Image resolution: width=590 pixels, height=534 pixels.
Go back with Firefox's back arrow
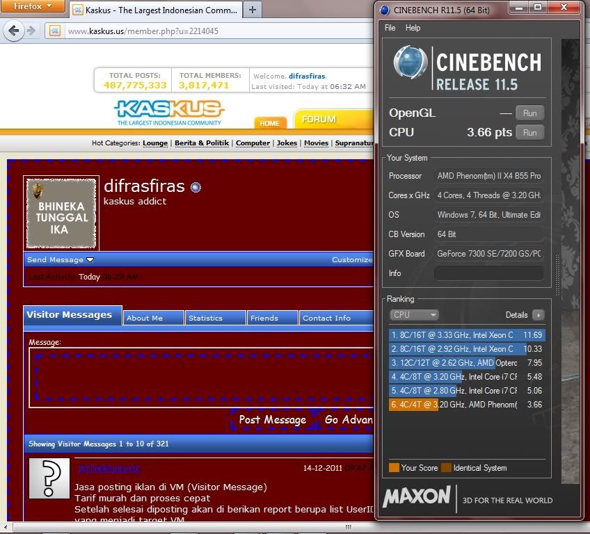click(13, 31)
